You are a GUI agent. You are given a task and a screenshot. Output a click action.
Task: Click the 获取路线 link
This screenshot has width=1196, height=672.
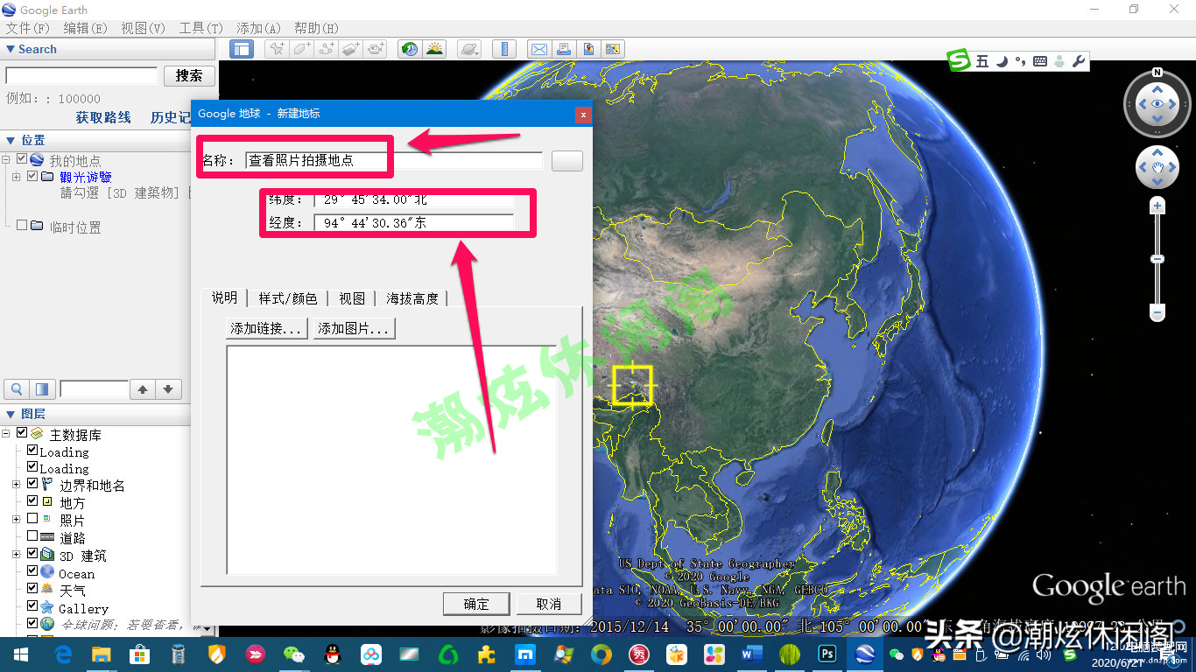103,117
